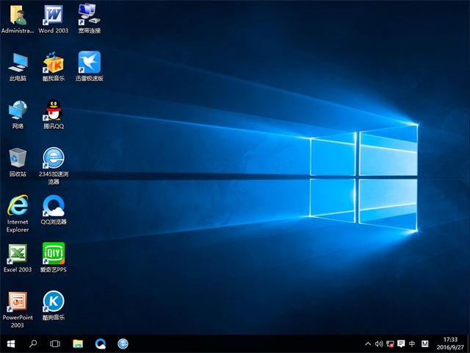Open Task View from the taskbar

[55, 343]
